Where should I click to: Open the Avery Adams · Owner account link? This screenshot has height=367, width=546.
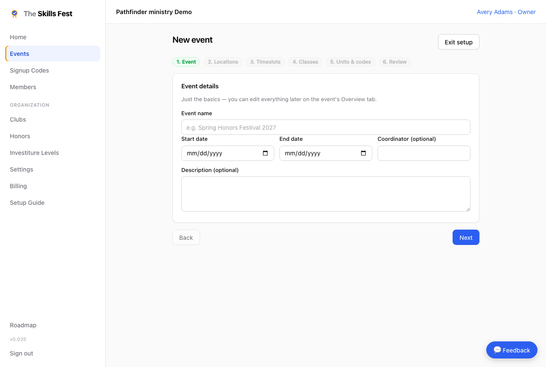(506, 12)
